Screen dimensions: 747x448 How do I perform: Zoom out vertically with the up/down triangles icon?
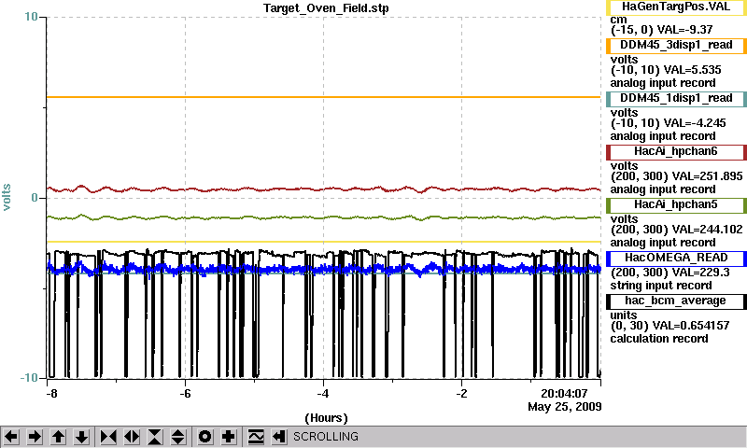click(178, 437)
